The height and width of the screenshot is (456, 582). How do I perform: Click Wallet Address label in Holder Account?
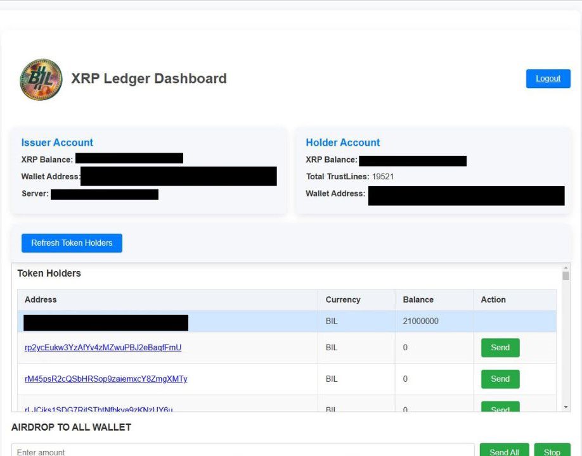(x=335, y=194)
